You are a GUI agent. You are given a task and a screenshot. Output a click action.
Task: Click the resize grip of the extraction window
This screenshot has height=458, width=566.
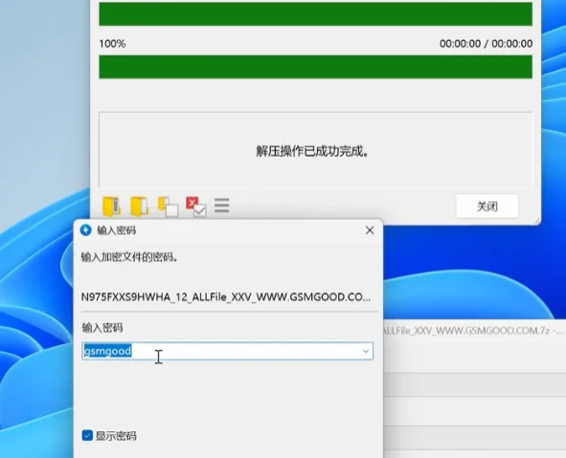pos(537,221)
